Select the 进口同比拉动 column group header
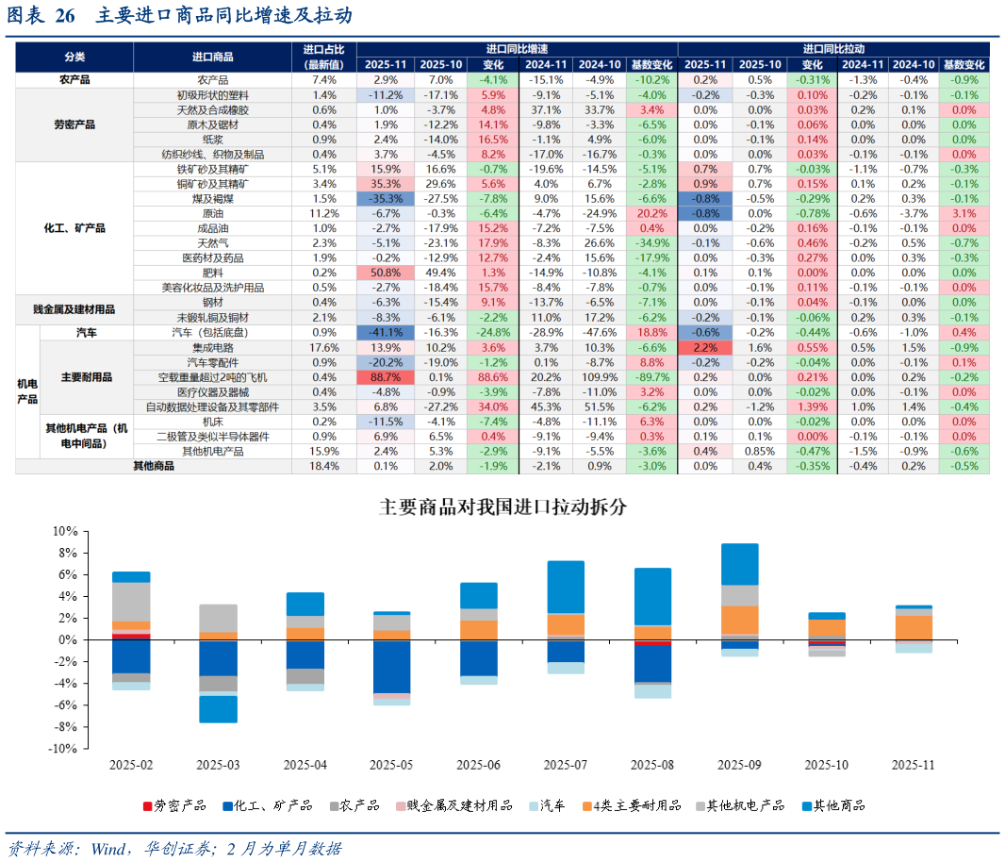1005x862 pixels. click(x=833, y=49)
